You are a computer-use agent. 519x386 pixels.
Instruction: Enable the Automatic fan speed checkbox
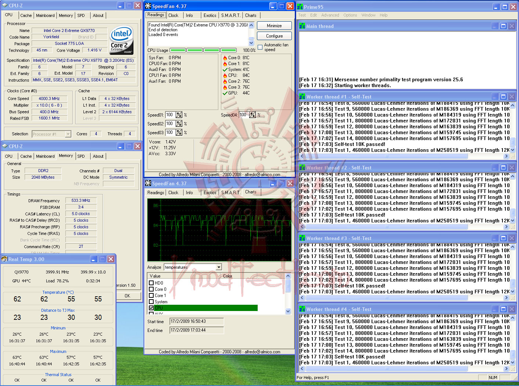click(x=260, y=47)
